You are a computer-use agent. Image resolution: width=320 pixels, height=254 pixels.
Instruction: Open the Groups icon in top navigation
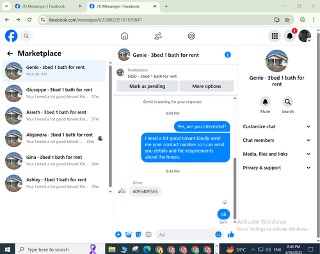point(191,36)
